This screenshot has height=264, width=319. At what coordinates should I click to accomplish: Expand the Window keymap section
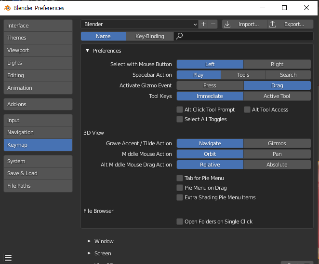coord(89,241)
